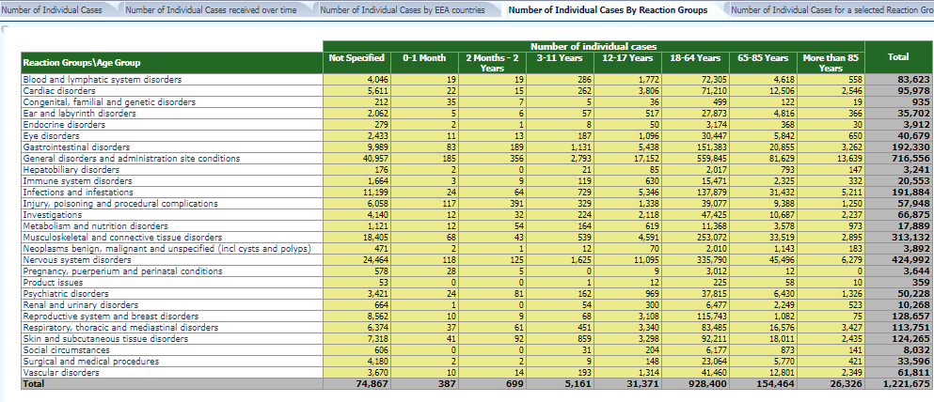Select the More than 85 Years header
Image resolution: width=934 pixels, height=402 pixels.
(830, 63)
